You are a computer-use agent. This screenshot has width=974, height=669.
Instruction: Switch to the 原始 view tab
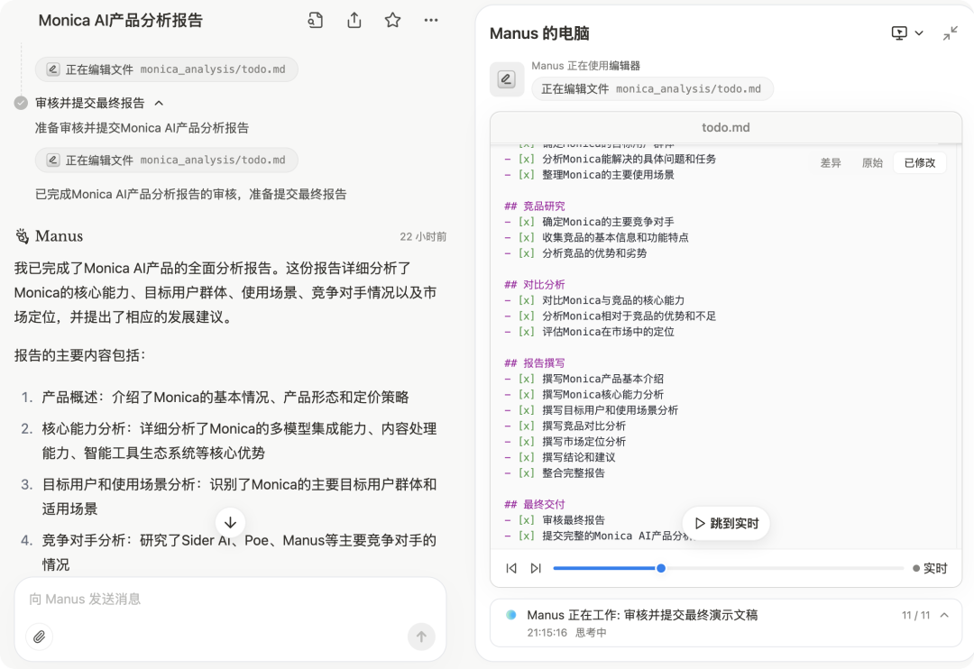pyautogui.click(x=872, y=163)
